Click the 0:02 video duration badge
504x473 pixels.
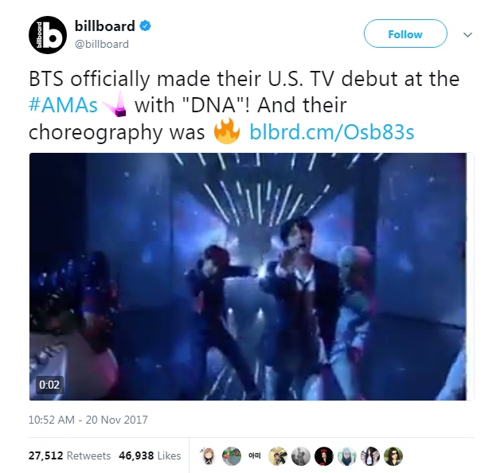tap(49, 385)
